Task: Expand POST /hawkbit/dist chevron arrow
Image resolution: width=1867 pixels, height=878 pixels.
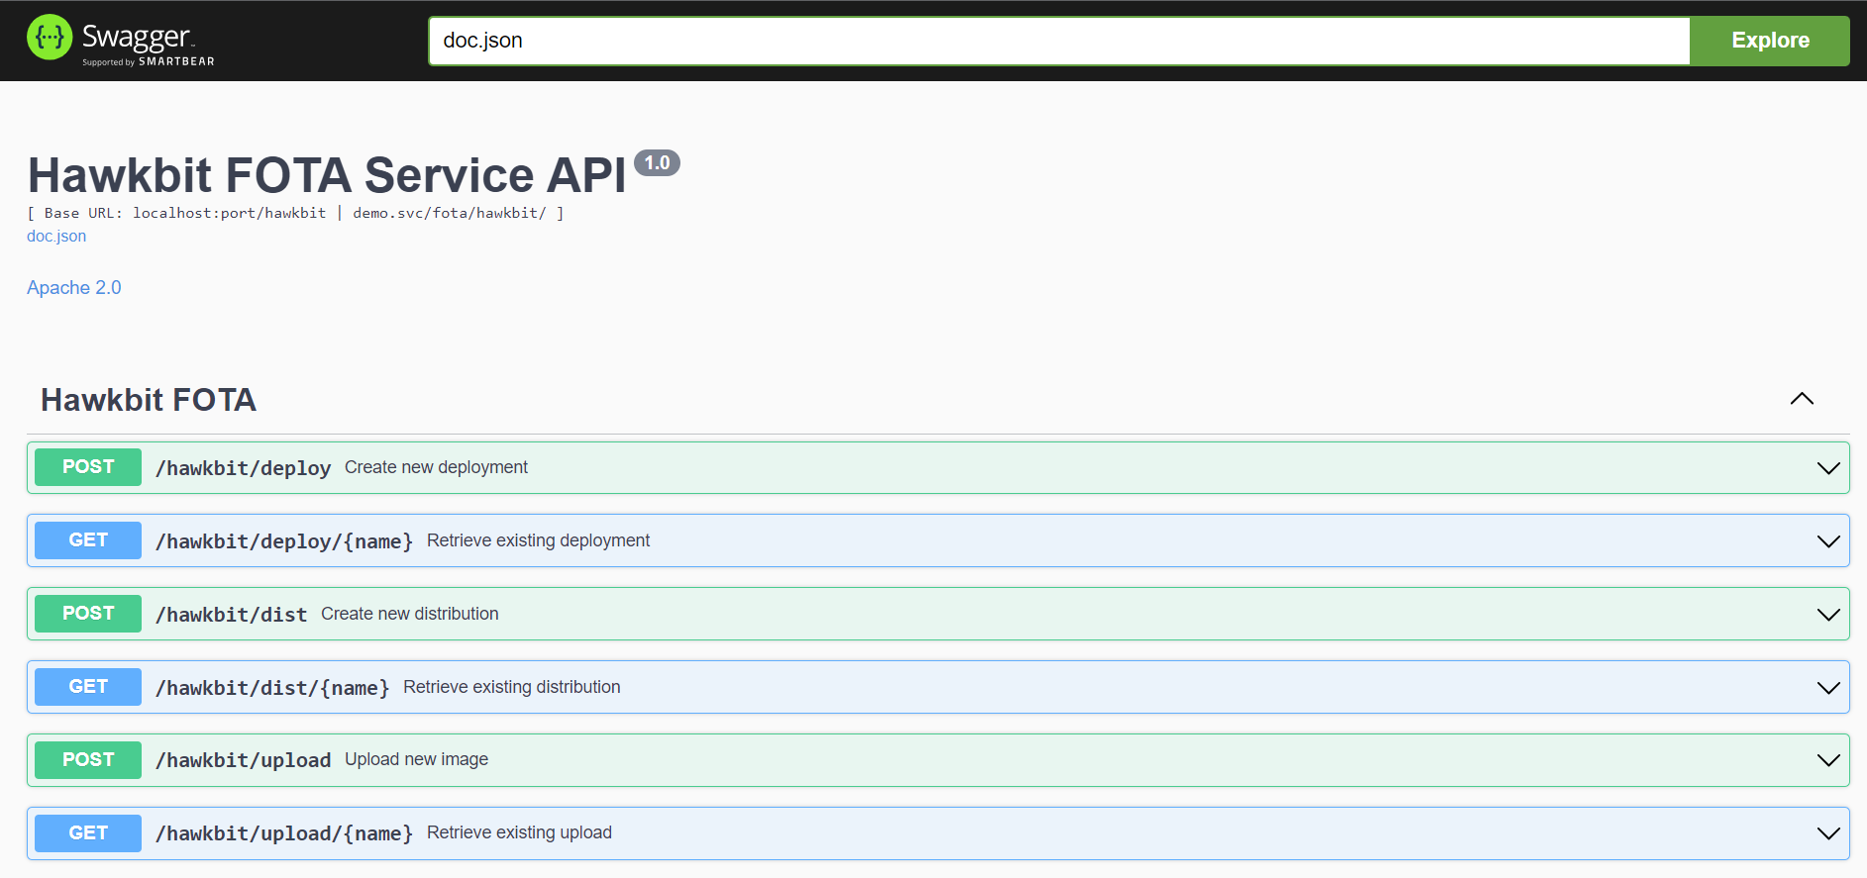Action: (1828, 615)
